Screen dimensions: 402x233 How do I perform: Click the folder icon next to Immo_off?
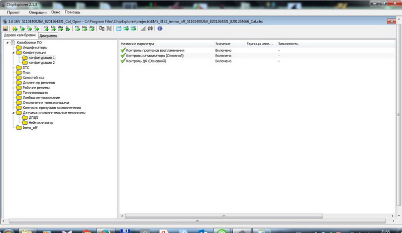(x=19, y=128)
